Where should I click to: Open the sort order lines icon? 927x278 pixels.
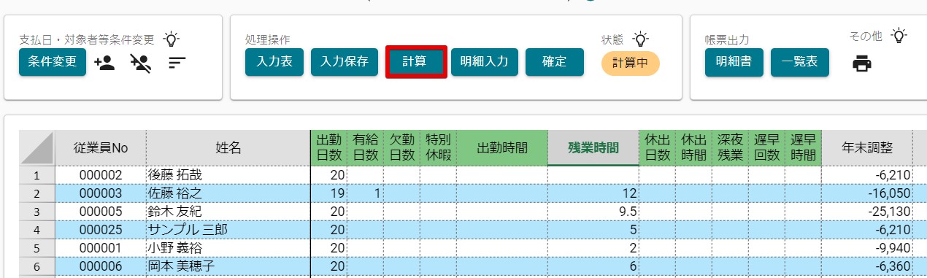176,63
